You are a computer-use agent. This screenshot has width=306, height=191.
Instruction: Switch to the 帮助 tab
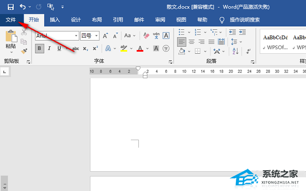pos(202,20)
